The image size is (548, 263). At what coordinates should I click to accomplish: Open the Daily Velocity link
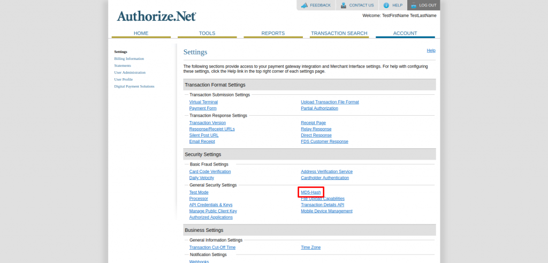[x=202, y=178]
